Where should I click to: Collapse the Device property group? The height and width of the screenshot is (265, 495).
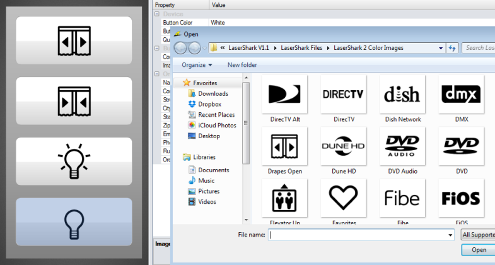[156, 15]
